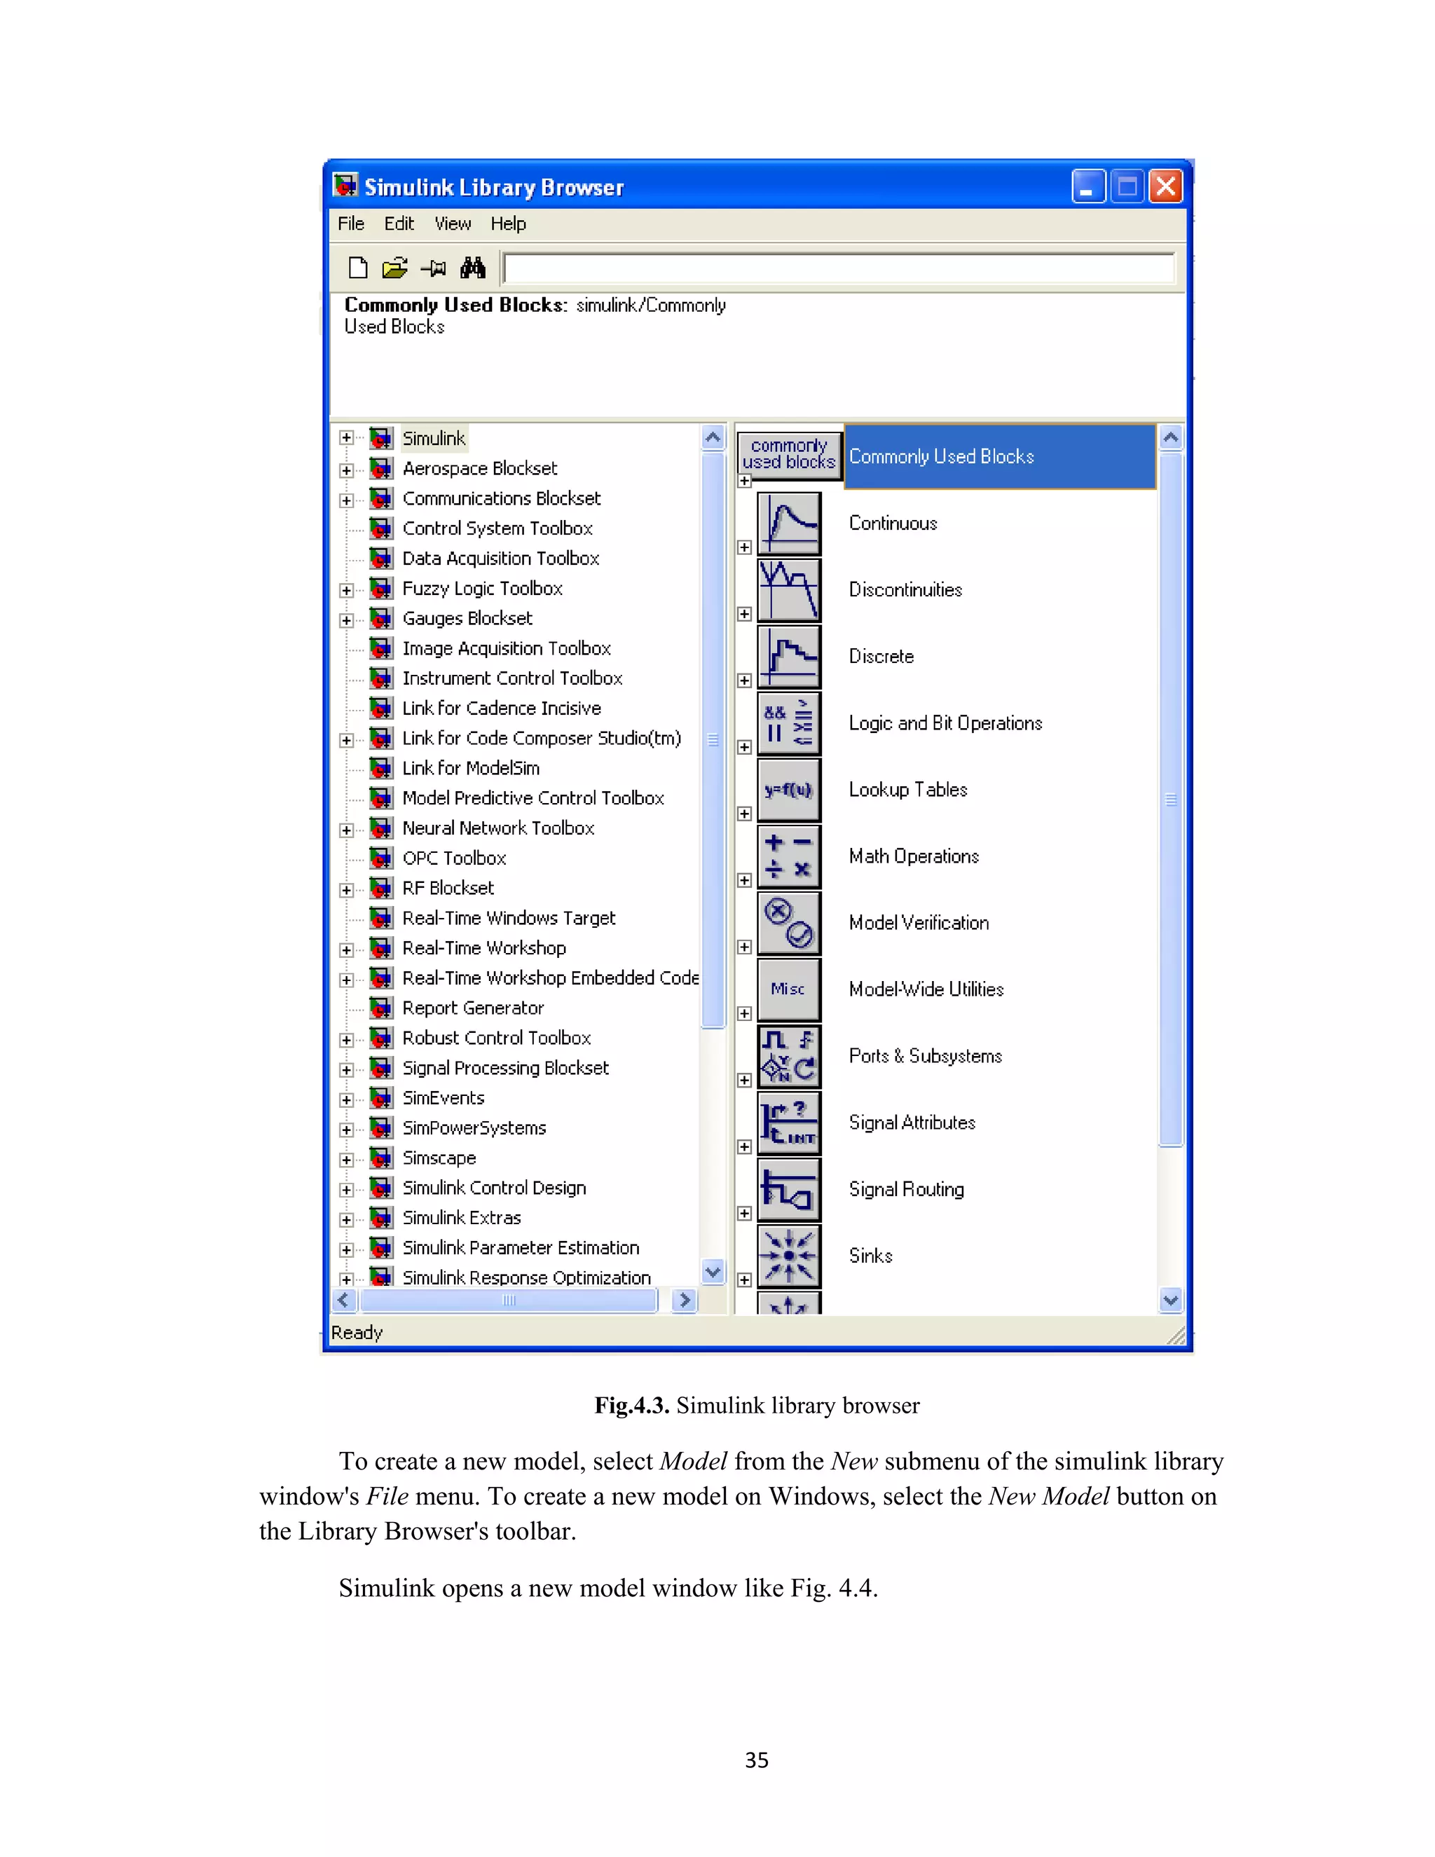The height and width of the screenshot is (1857, 1435).
Task: Click library pane scroll down arrow
Action: tap(1171, 1300)
